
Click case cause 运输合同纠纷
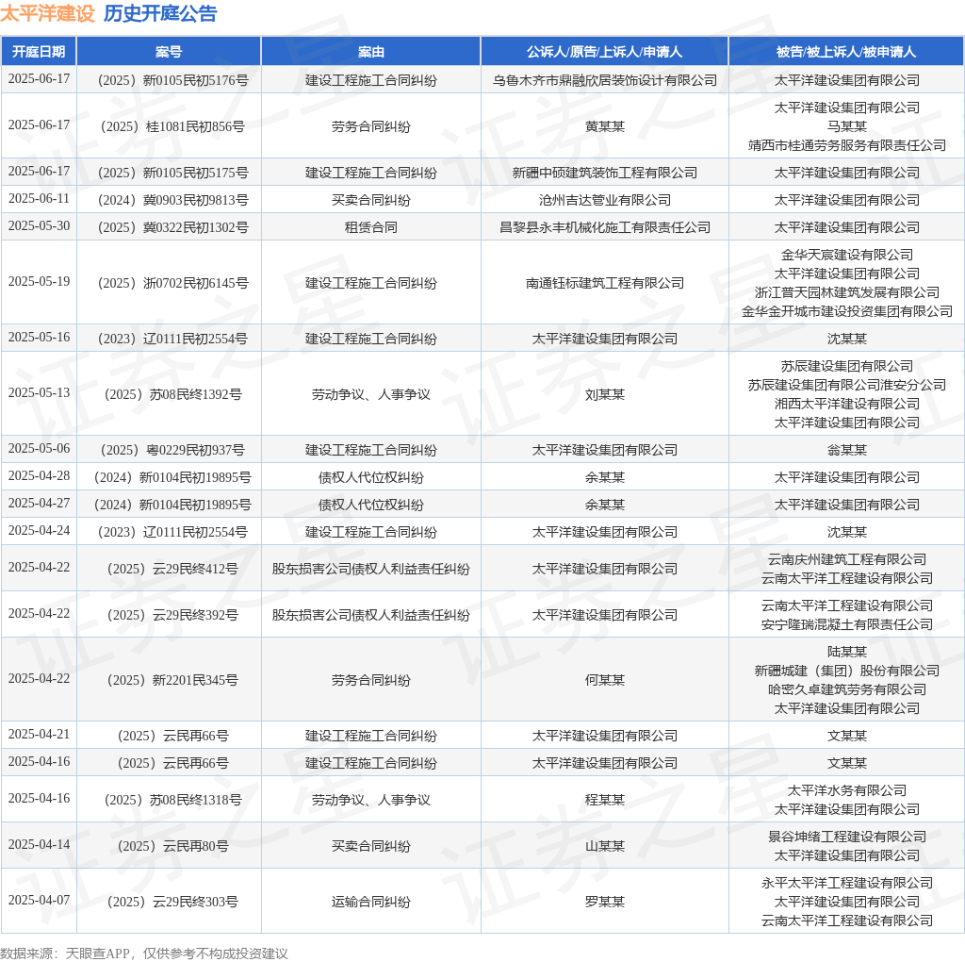[x=370, y=902]
